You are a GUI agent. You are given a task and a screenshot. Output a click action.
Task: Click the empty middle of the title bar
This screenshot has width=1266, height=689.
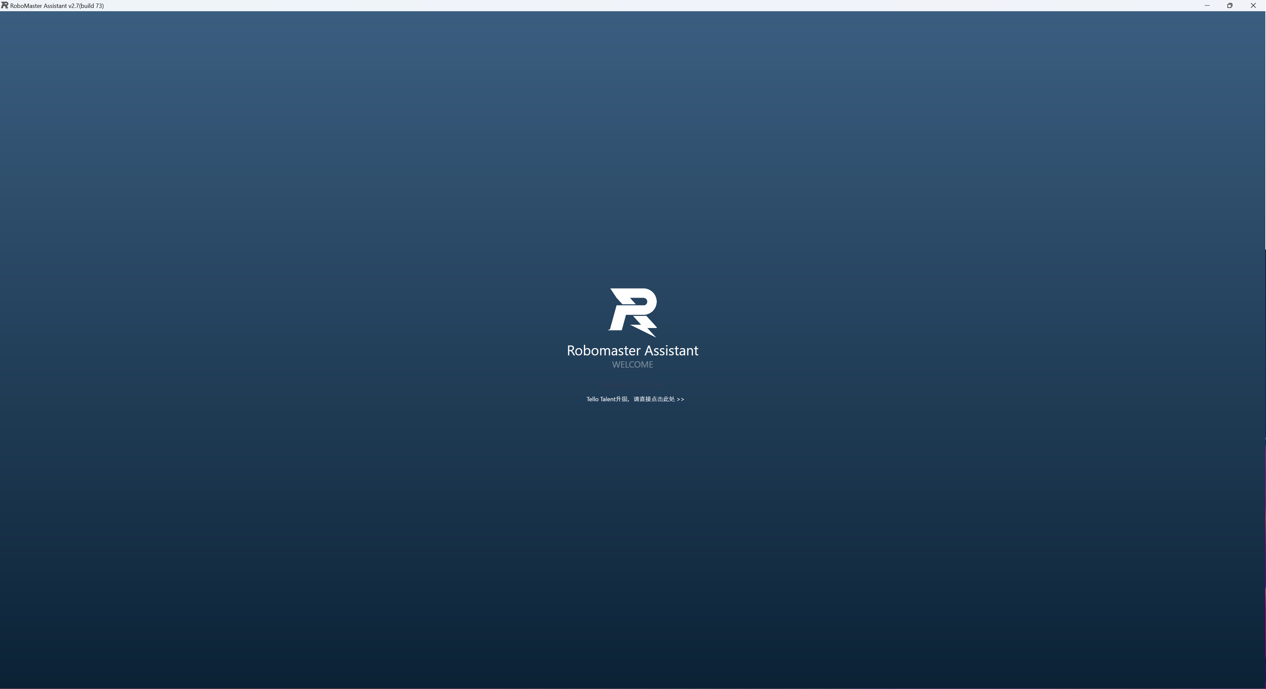[633, 5]
